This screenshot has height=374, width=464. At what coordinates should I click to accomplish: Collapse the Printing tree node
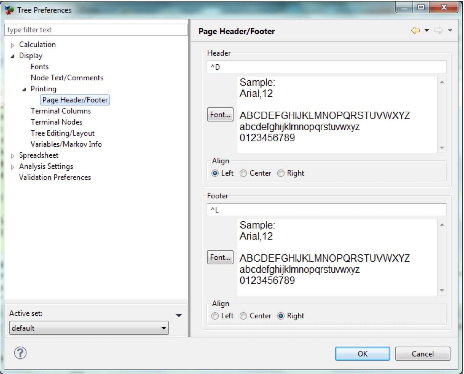click(x=24, y=90)
